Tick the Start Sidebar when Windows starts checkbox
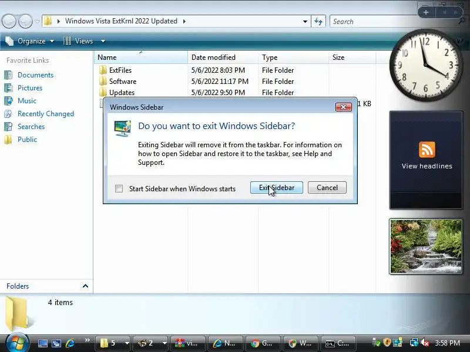Viewport: 470px width, 352px height. [119, 188]
